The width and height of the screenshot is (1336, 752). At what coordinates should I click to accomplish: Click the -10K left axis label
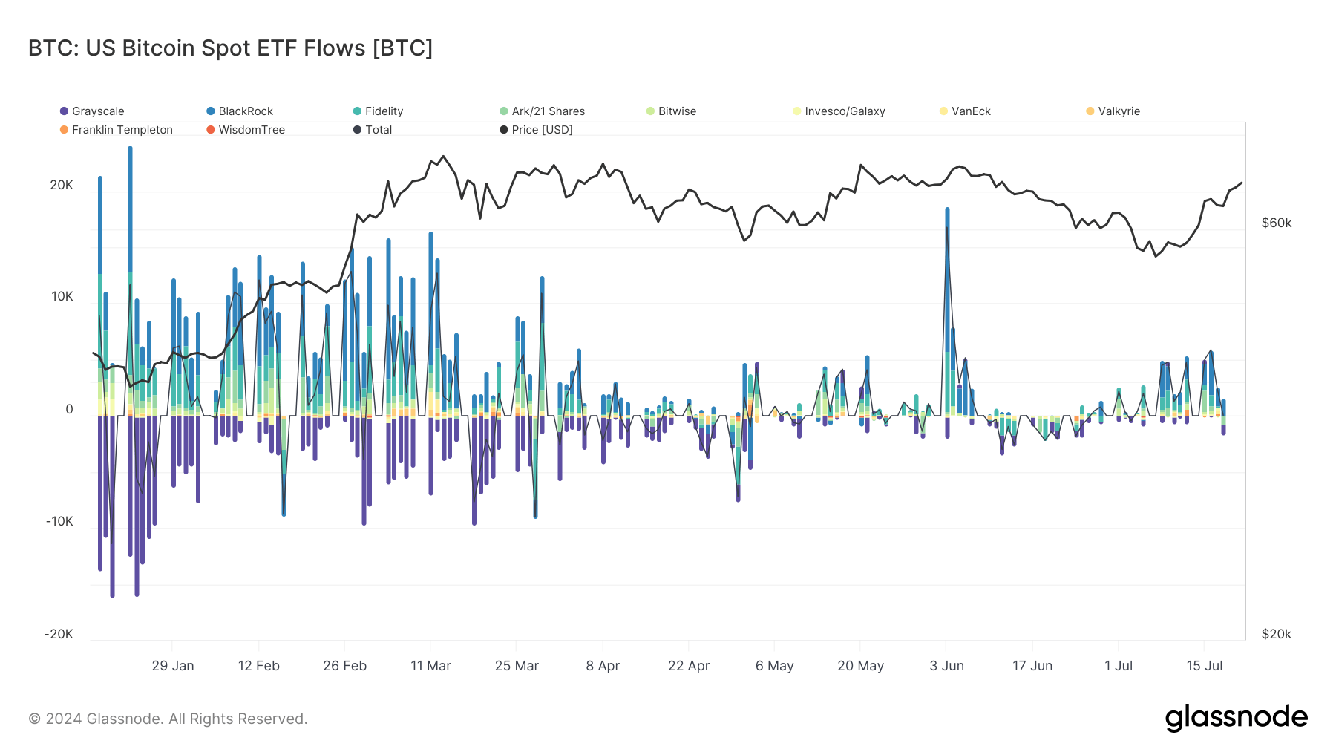point(59,522)
